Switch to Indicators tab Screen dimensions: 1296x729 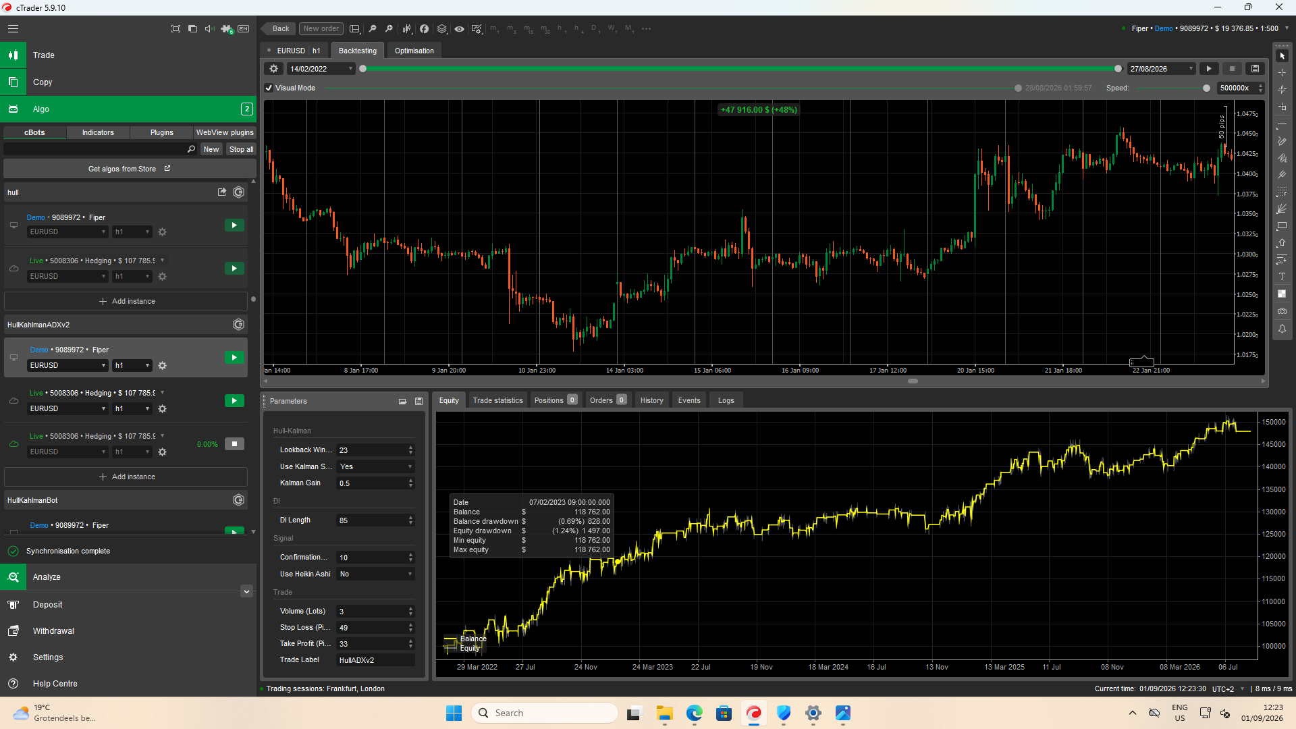pos(98,132)
